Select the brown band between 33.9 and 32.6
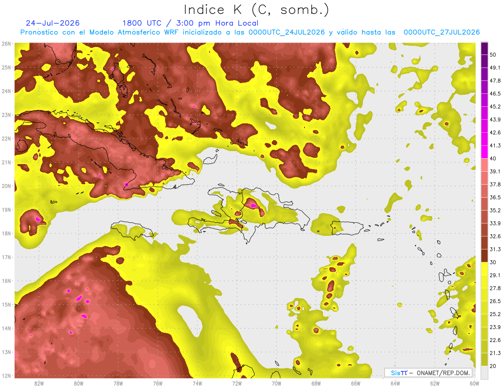 point(484,230)
